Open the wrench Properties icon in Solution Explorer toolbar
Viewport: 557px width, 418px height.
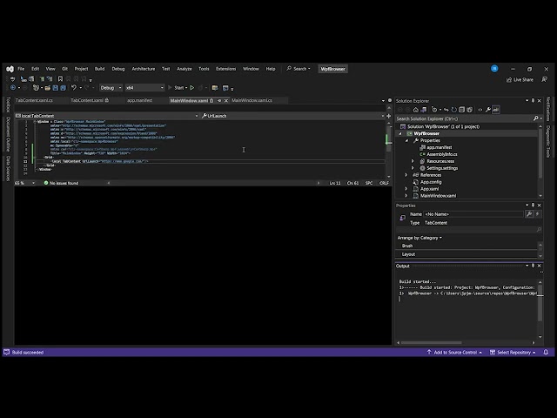(487, 110)
